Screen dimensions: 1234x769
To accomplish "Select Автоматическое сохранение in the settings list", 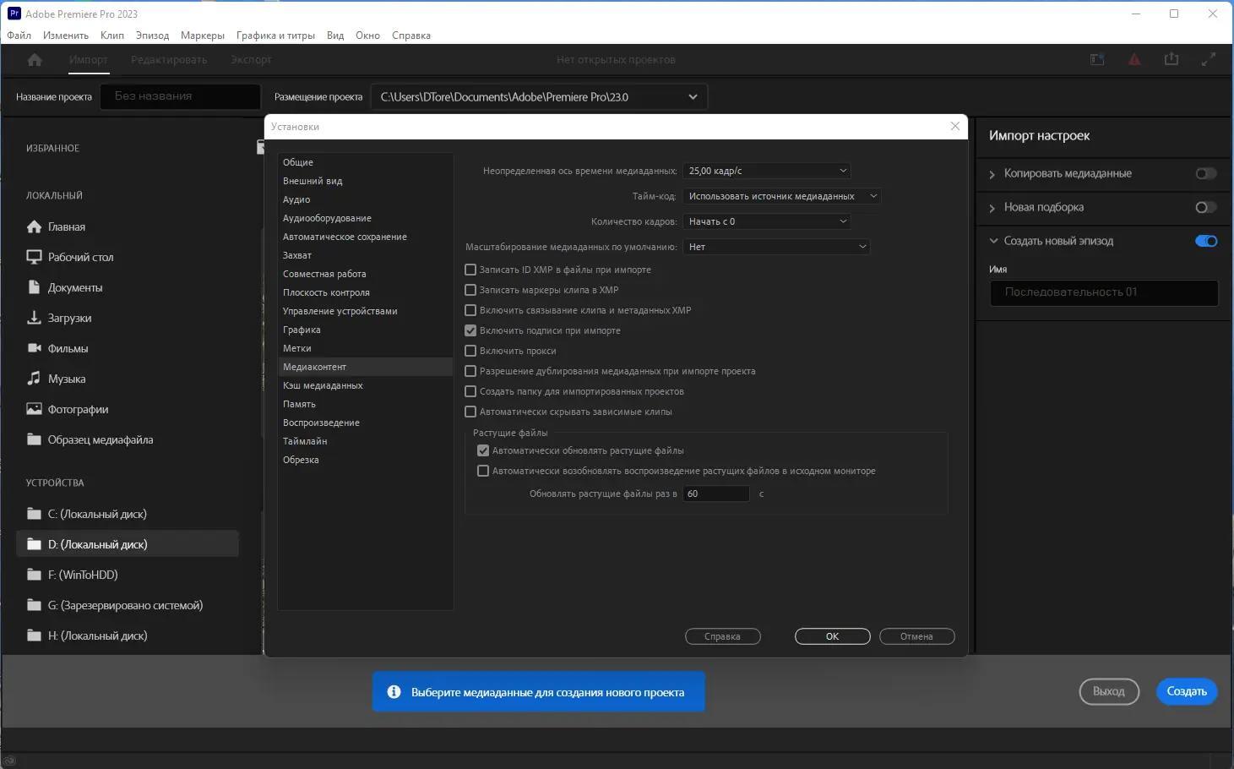I will (366, 237).
